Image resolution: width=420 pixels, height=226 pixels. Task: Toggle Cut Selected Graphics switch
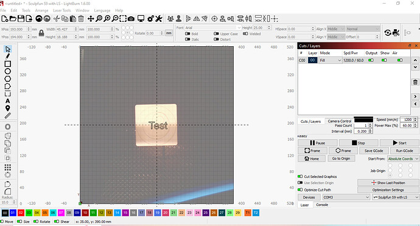click(300, 177)
